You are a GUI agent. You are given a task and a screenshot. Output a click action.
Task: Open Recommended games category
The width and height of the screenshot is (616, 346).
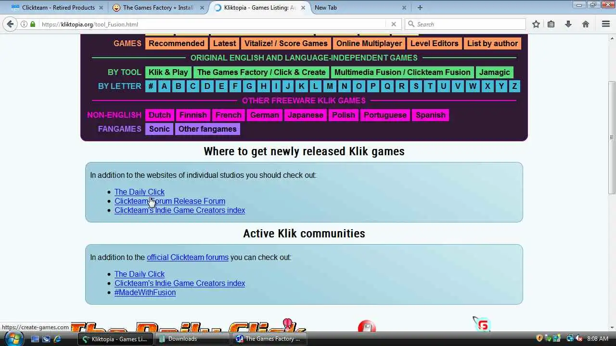[x=177, y=43]
